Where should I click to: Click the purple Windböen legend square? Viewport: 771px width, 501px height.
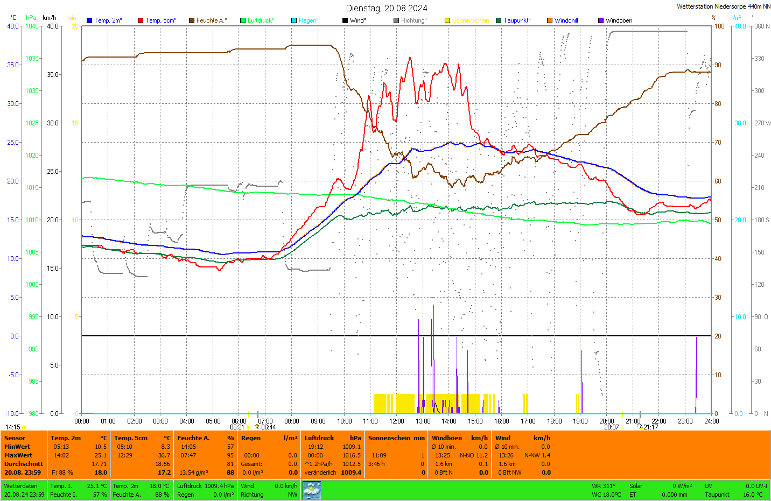point(601,20)
